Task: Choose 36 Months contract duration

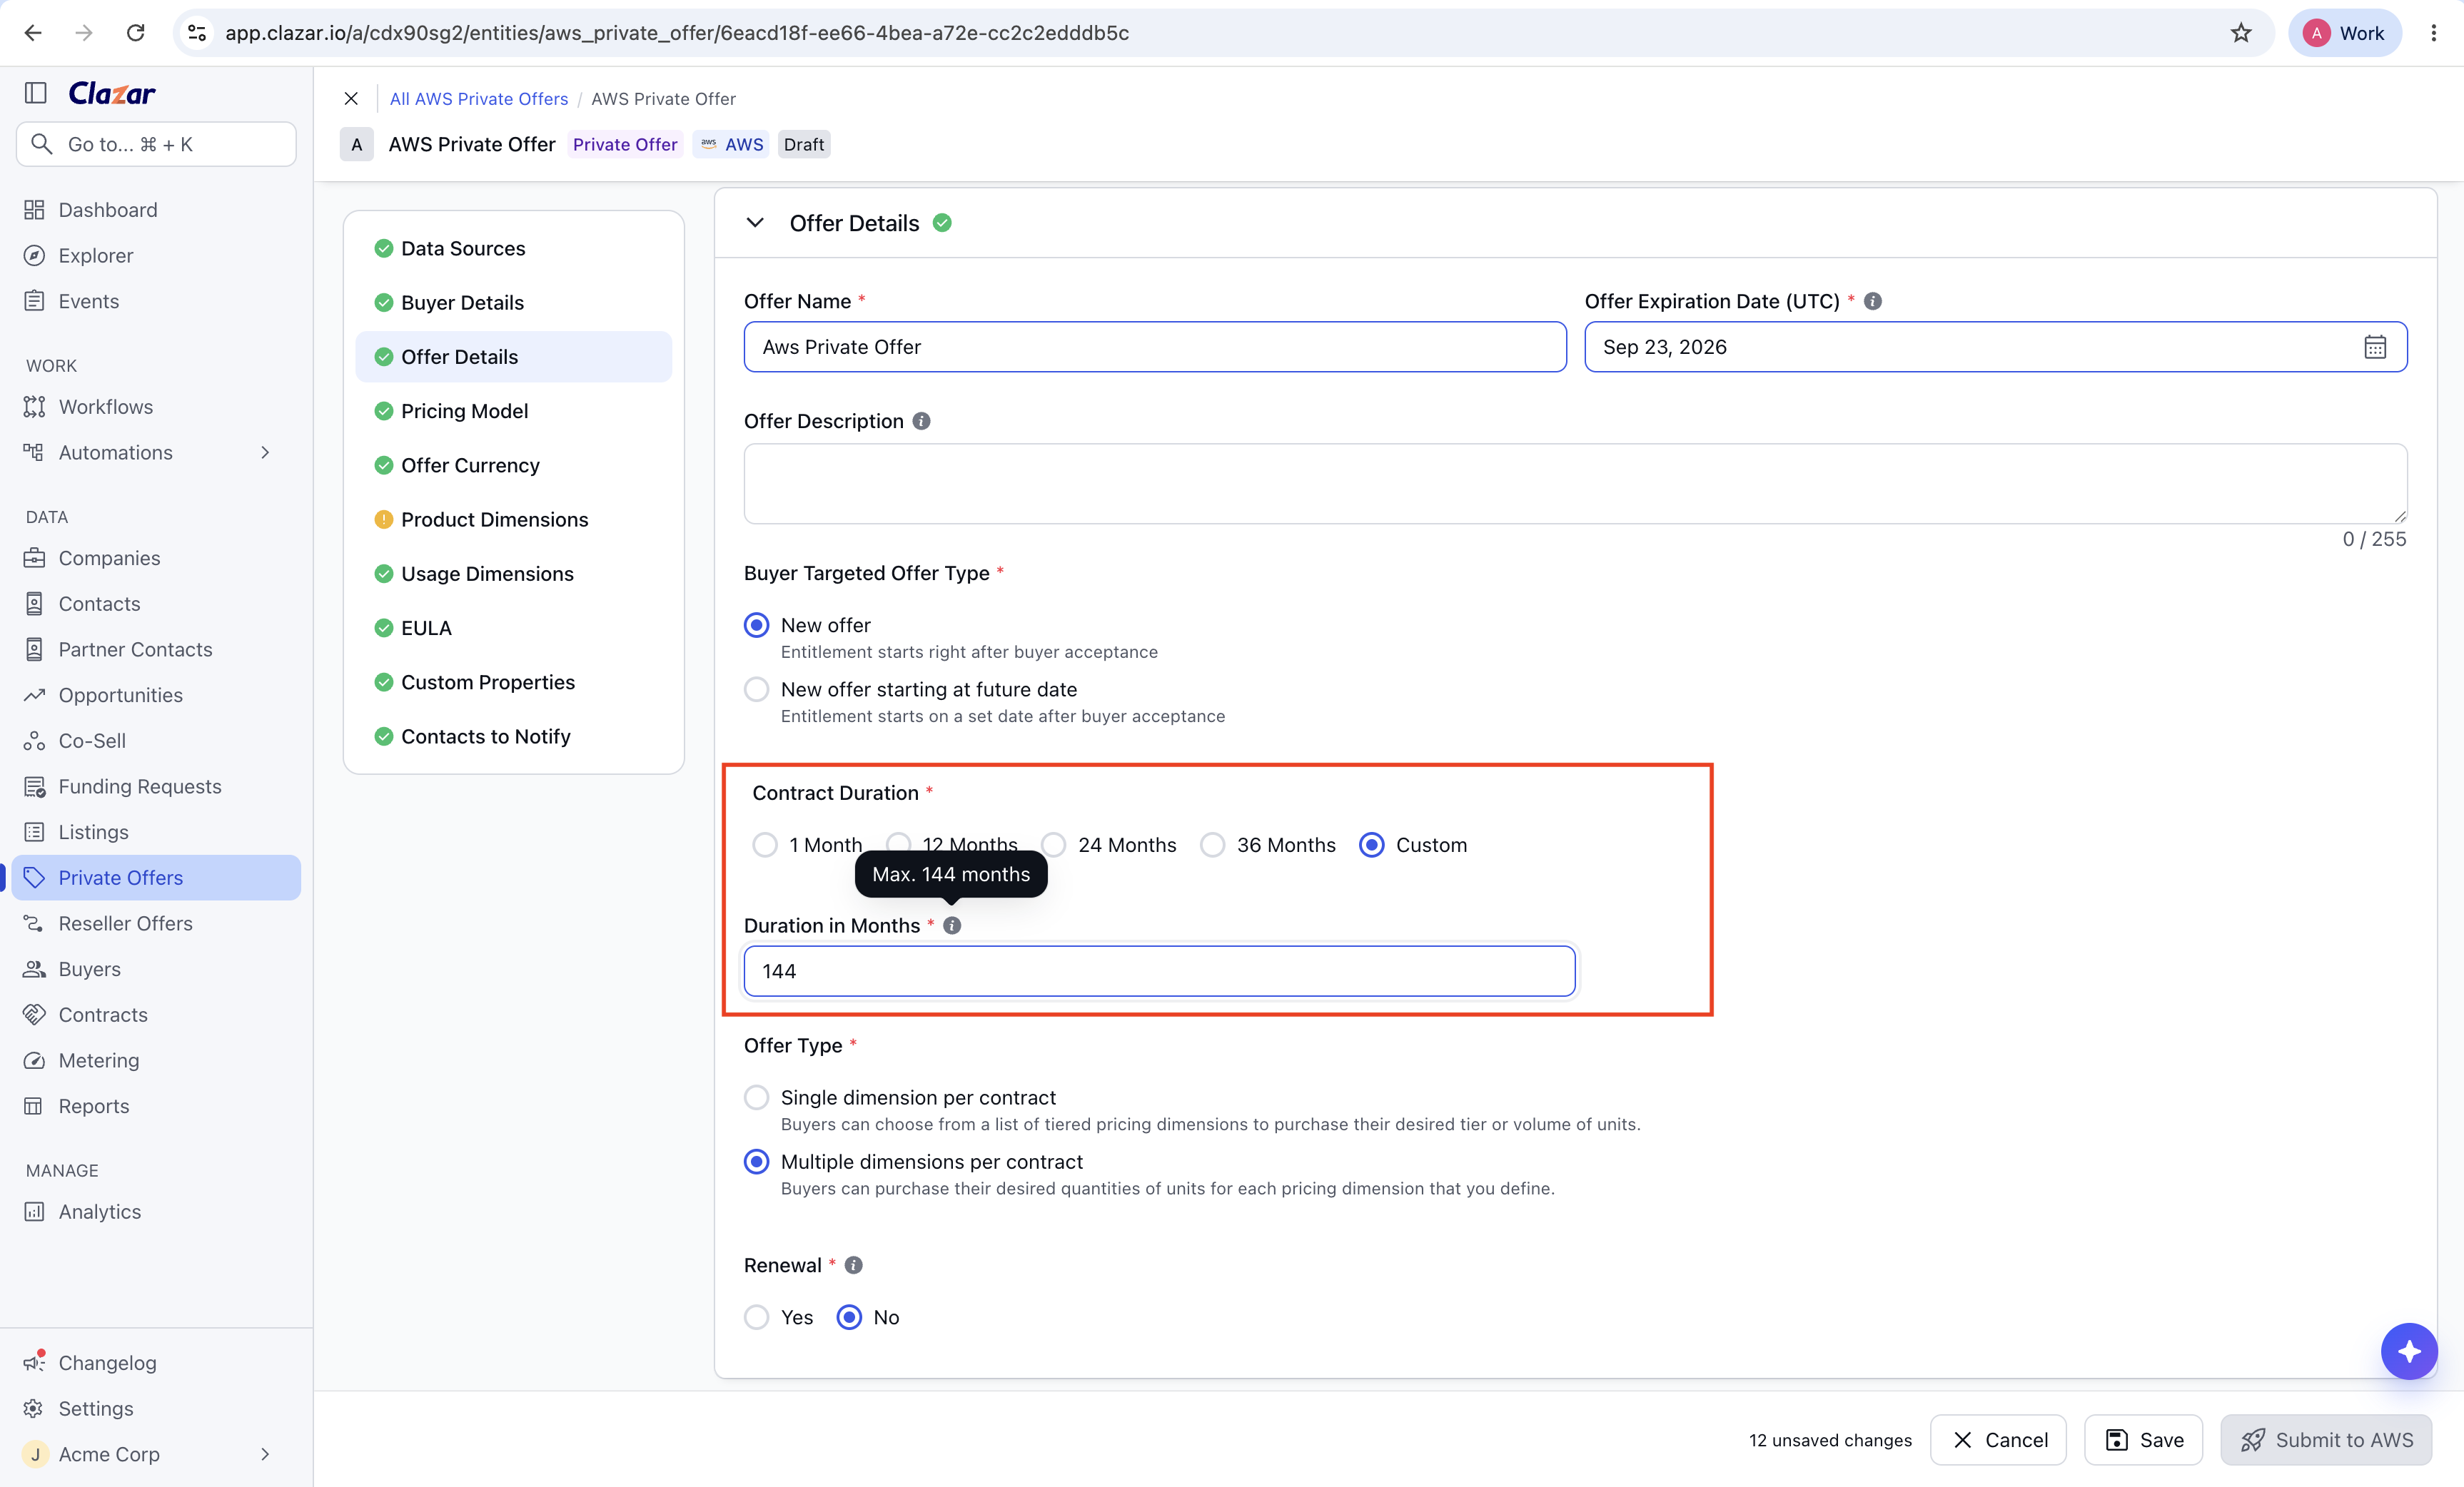Action: pos(1213,846)
